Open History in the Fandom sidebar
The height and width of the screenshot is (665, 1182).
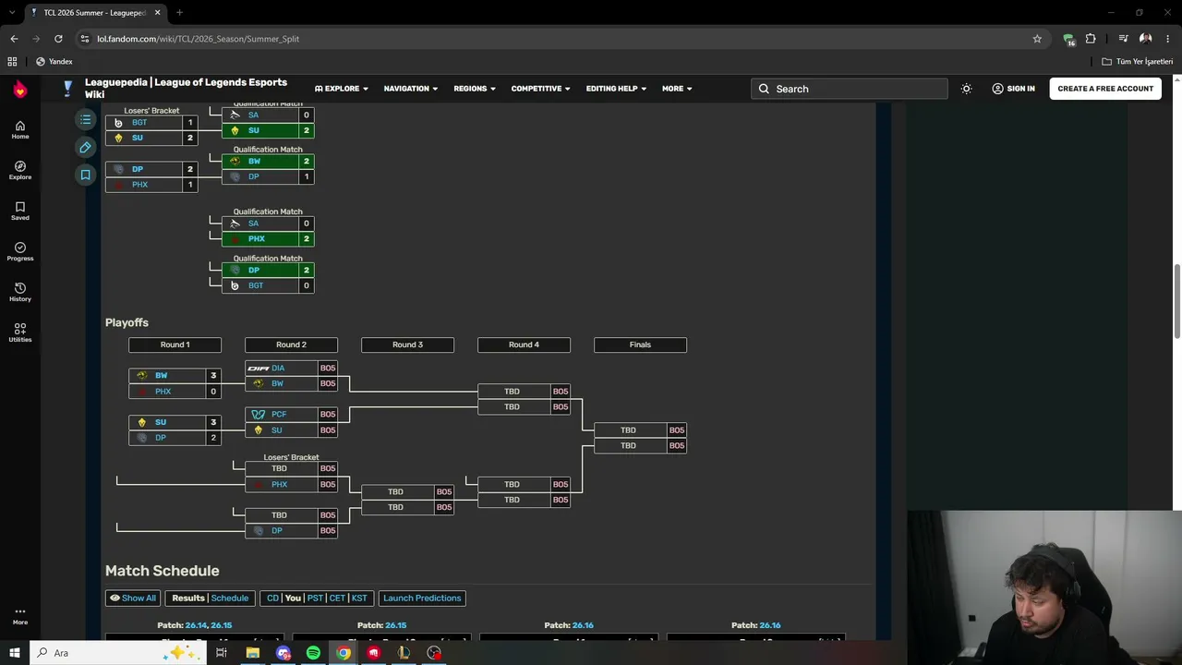[x=20, y=292]
